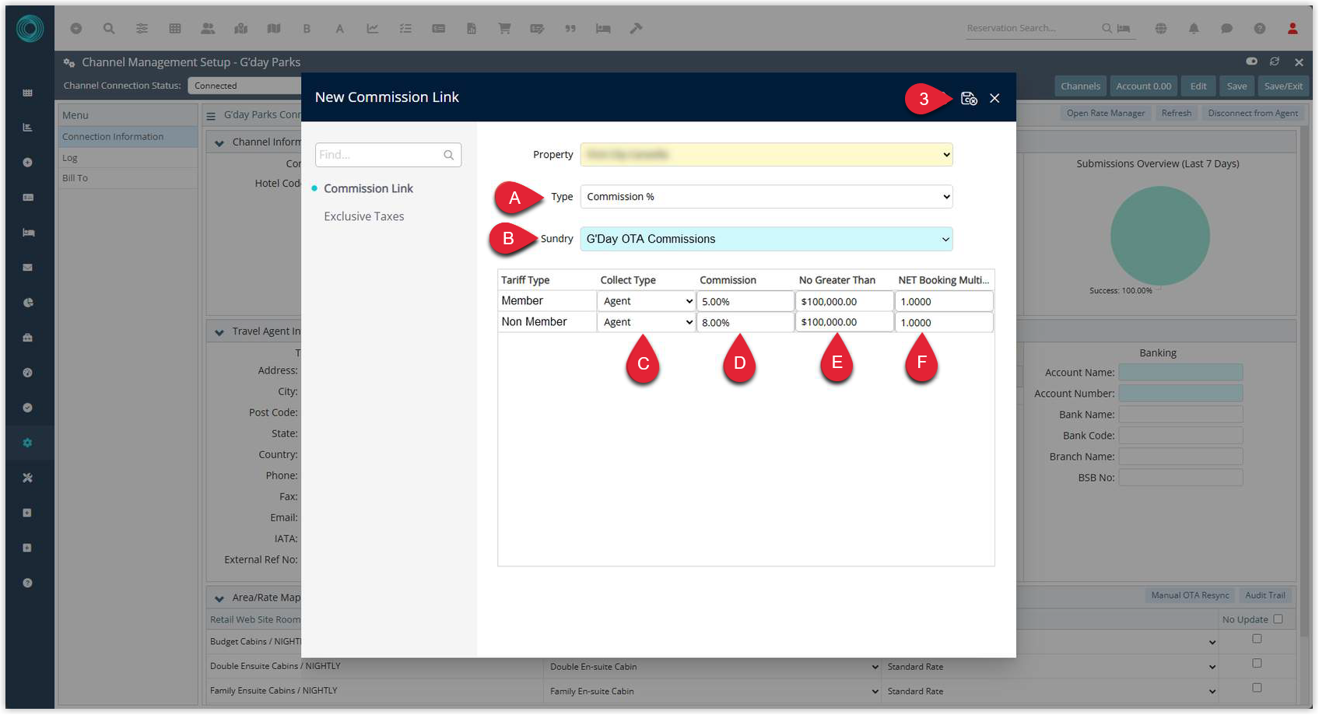Click the bold B icon in top toolbar
This screenshot has width=1319, height=715.
(x=307, y=28)
